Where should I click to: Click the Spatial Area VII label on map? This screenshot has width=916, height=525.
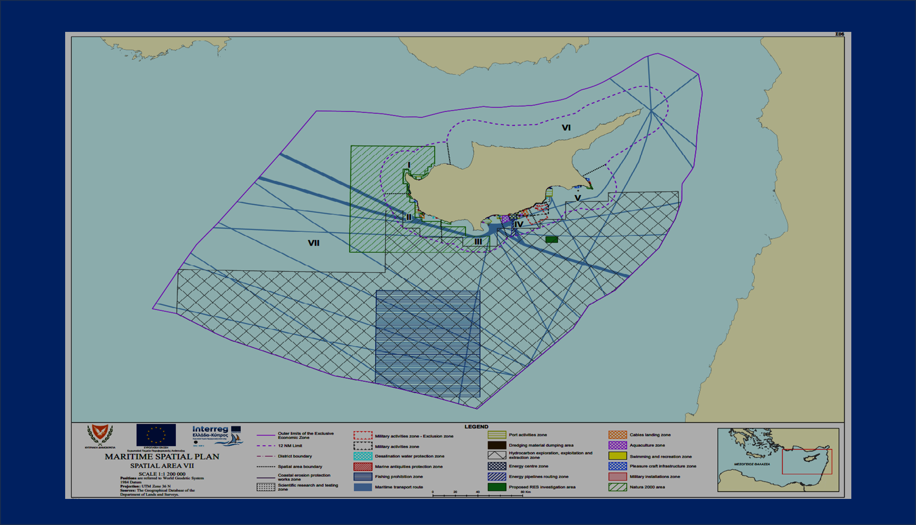pos(314,243)
